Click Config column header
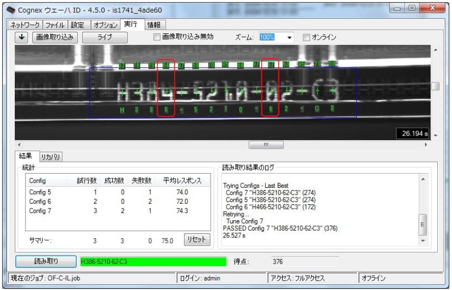Viewport: 452px width, 290px height. click(47, 181)
